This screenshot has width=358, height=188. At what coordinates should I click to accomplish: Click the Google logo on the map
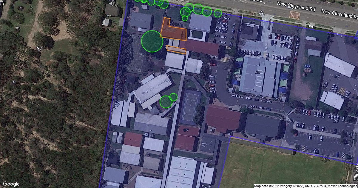coord(11,184)
